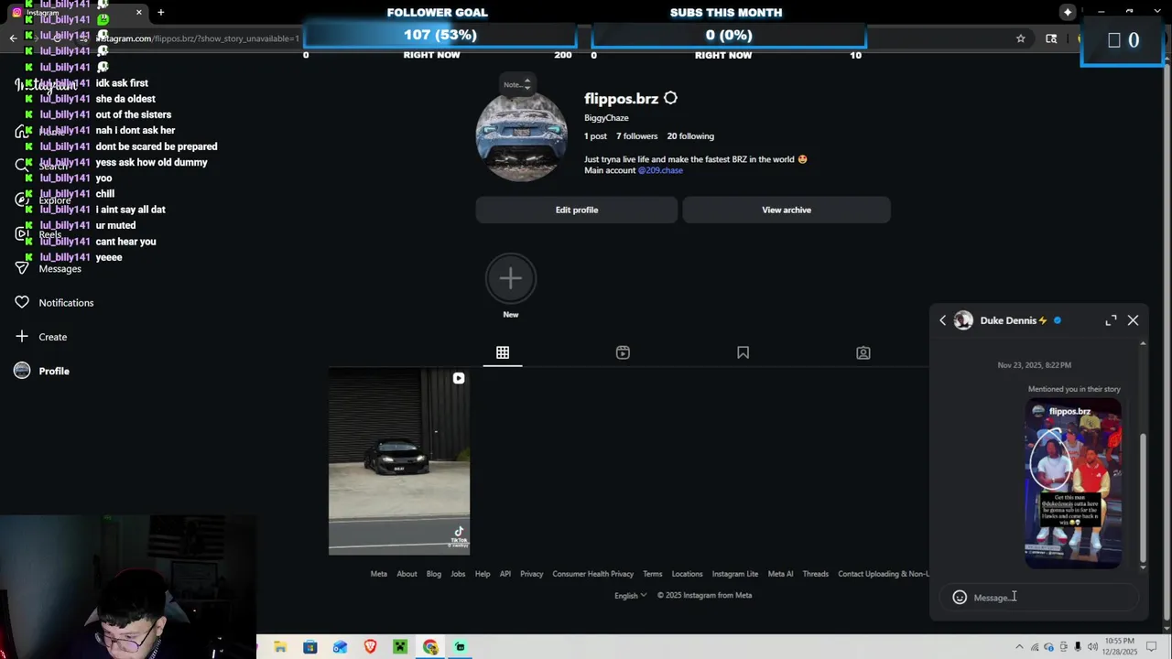Go back in Duke Dennis chat popup

[x=942, y=320]
